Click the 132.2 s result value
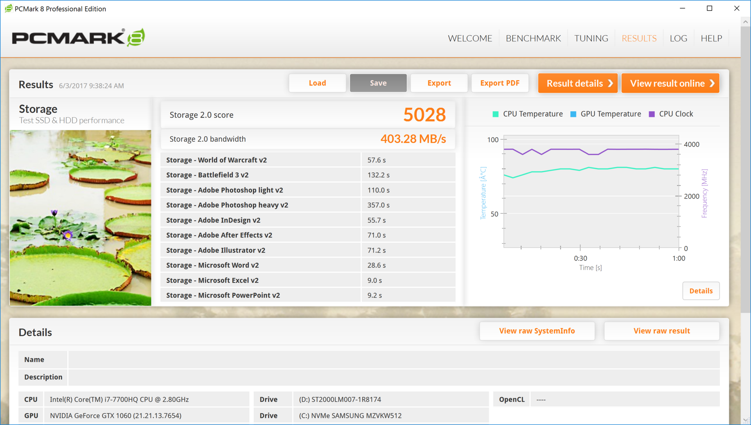Screen dimensions: 751x425 378,175
